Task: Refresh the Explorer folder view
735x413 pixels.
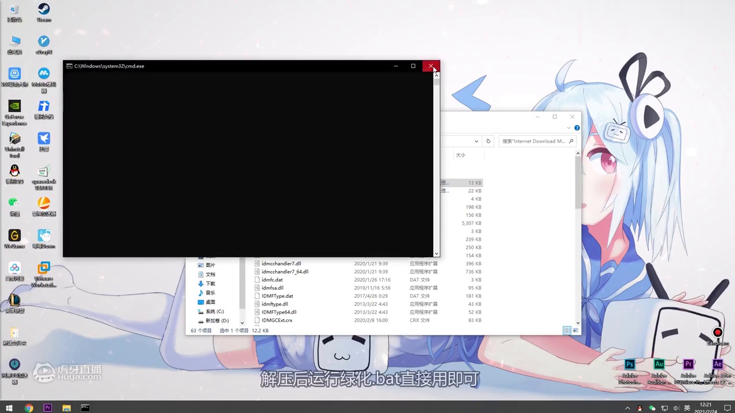Action: (x=488, y=141)
